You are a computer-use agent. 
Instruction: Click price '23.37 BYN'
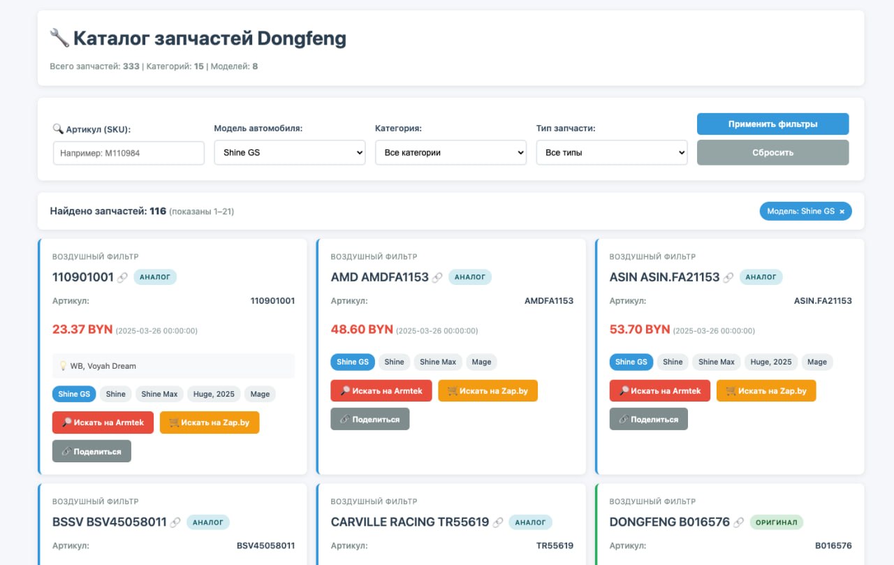pyautogui.click(x=82, y=329)
